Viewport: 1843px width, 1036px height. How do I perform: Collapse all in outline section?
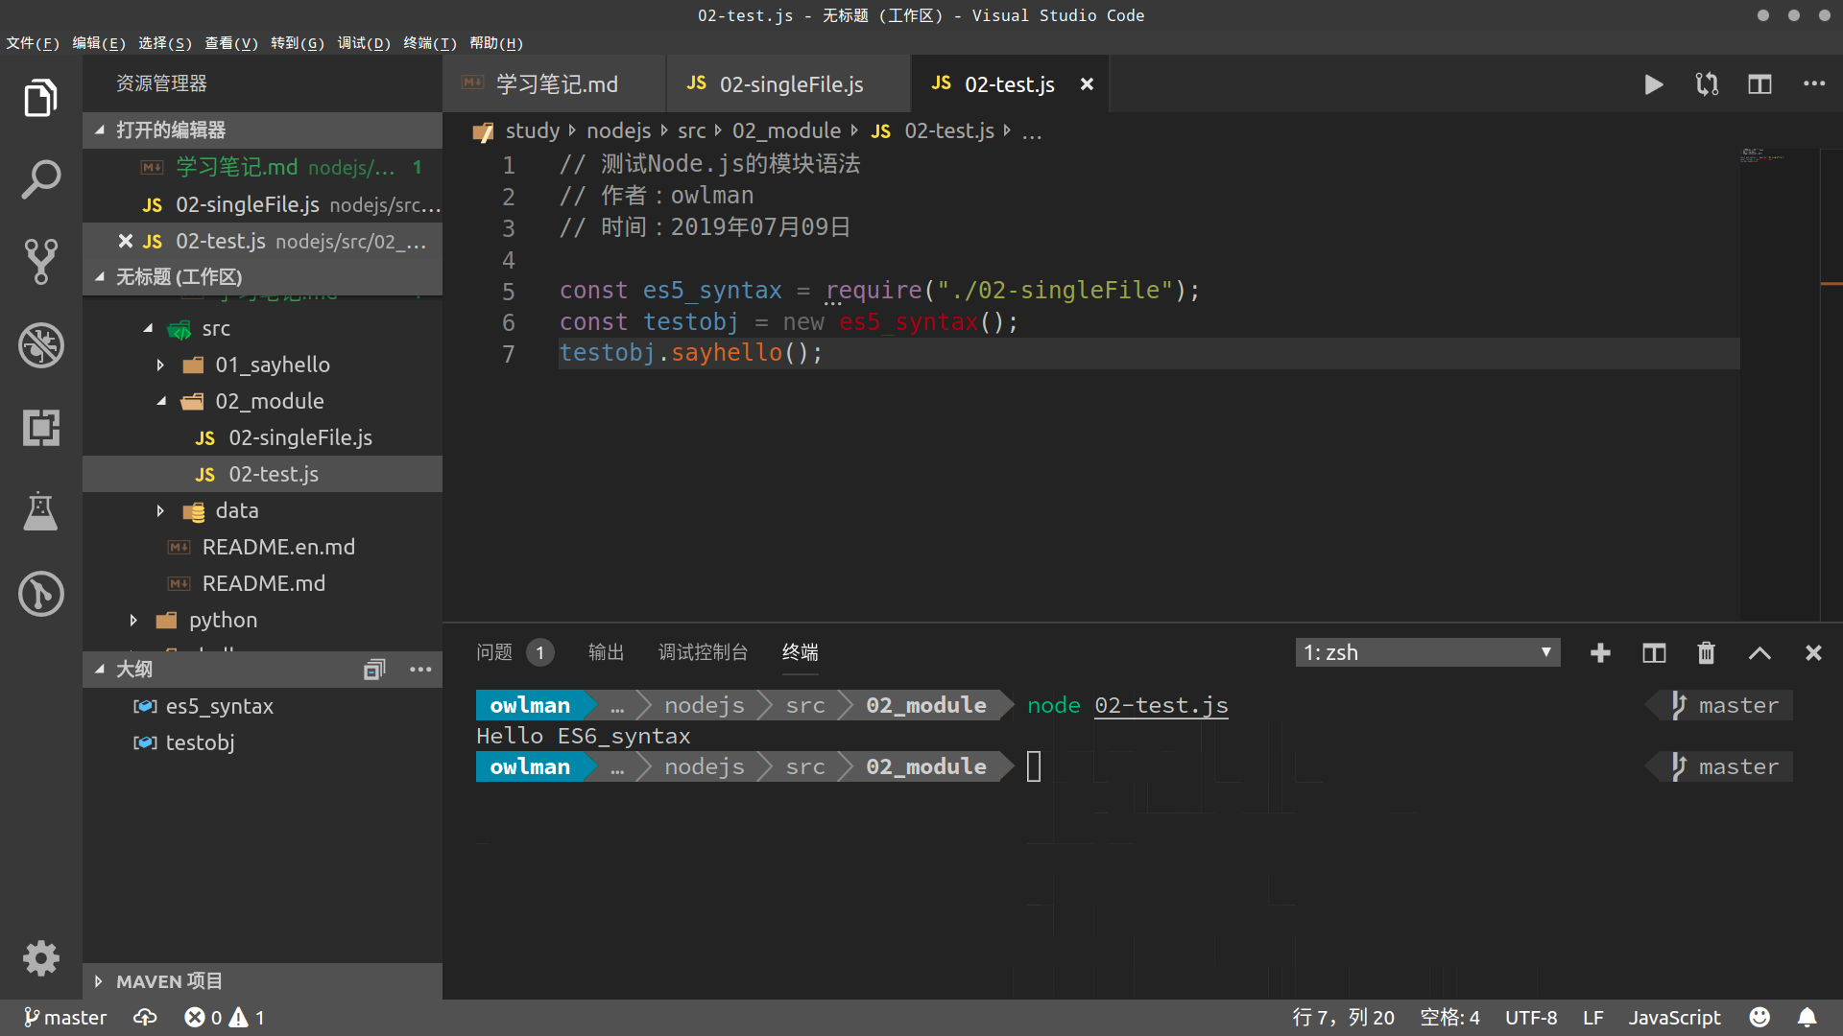(374, 670)
